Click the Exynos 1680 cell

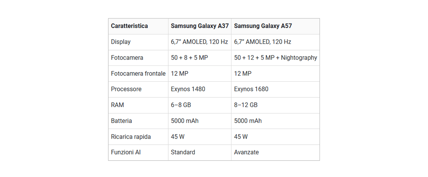pos(251,89)
